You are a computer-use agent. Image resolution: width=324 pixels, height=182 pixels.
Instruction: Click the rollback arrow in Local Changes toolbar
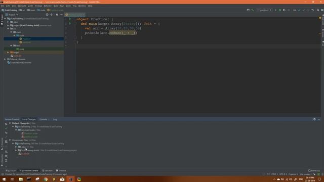pyautogui.click(x=6, y=133)
